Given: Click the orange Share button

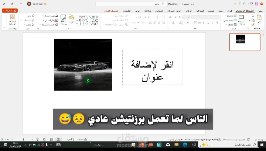Looking at the screenshot, I should 10,11.
